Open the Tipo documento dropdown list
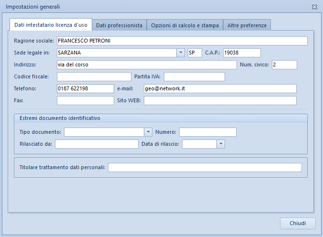323x237 pixels. click(x=148, y=132)
